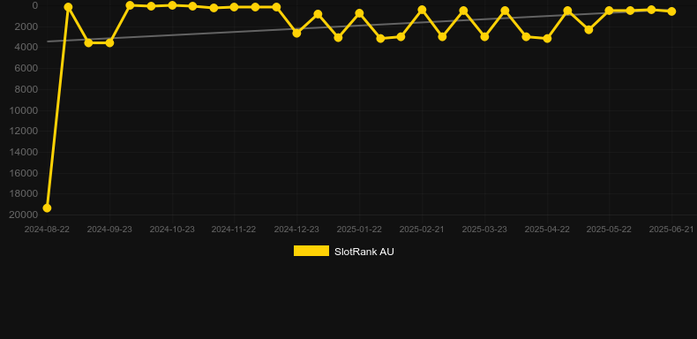Toggle the SlotRank AU legend label

coord(364,252)
